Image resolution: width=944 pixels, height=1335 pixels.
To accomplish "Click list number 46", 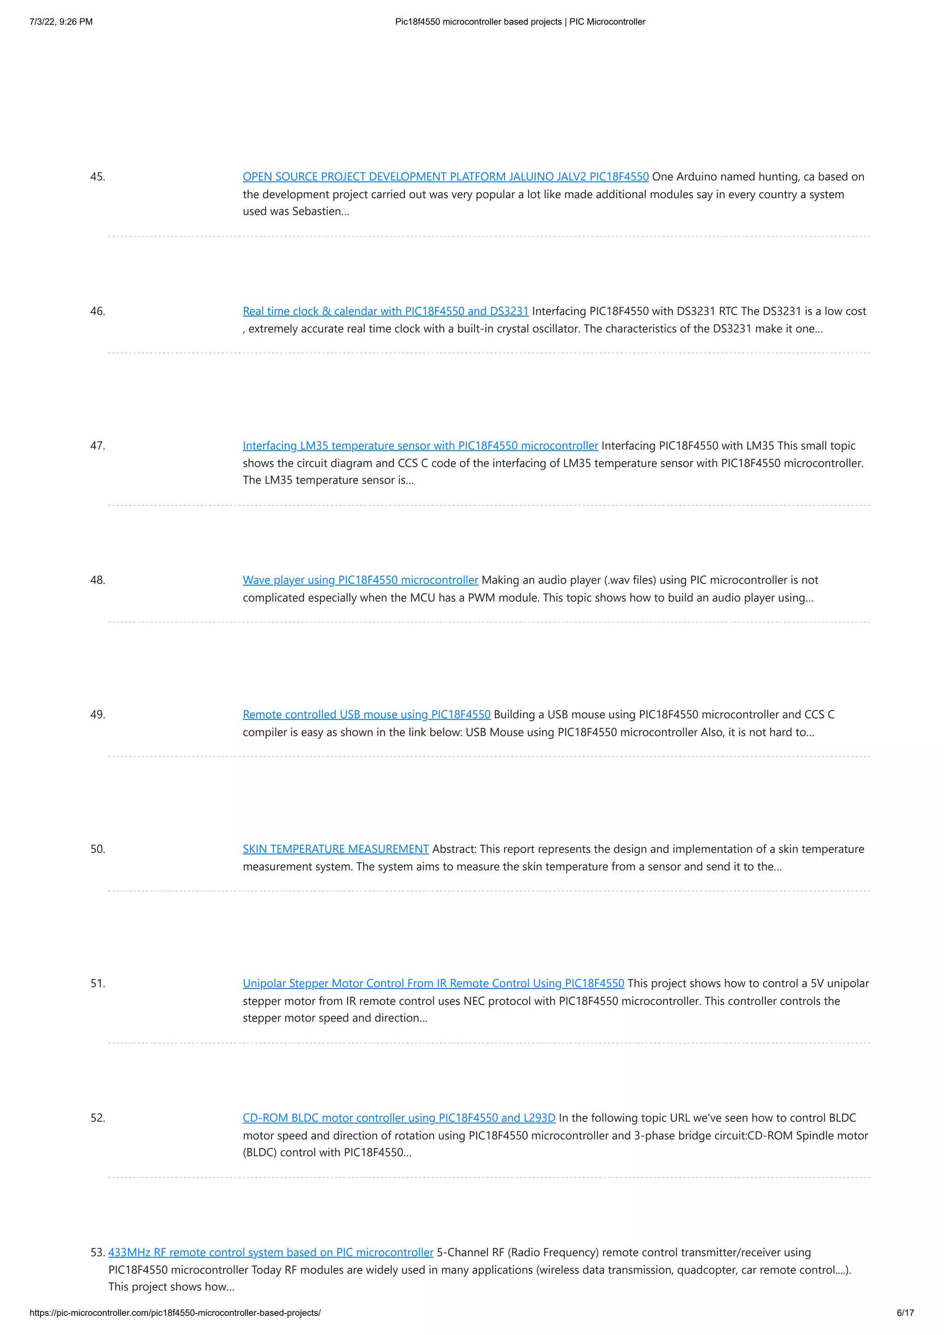I will (x=98, y=311).
